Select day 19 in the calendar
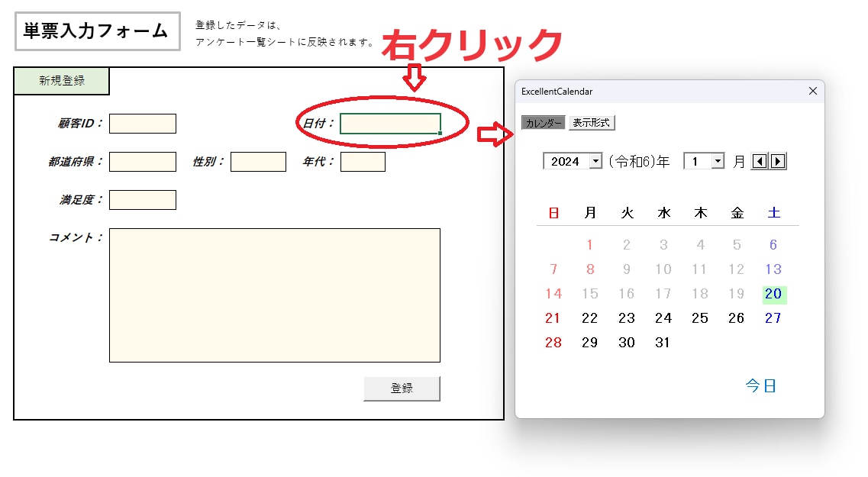Viewport: 868px width, 477px height. tap(736, 294)
